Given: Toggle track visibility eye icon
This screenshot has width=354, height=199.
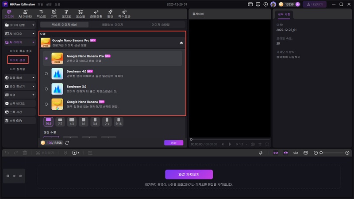Looking at the screenshot, I should tap(14, 176).
